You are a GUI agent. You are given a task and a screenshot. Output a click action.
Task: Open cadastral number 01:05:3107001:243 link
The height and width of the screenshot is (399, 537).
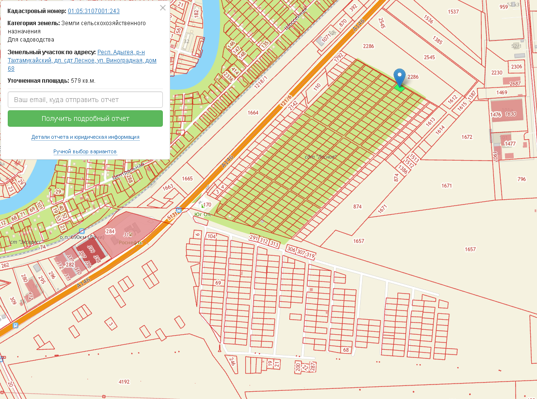pyautogui.click(x=94, y=11)
